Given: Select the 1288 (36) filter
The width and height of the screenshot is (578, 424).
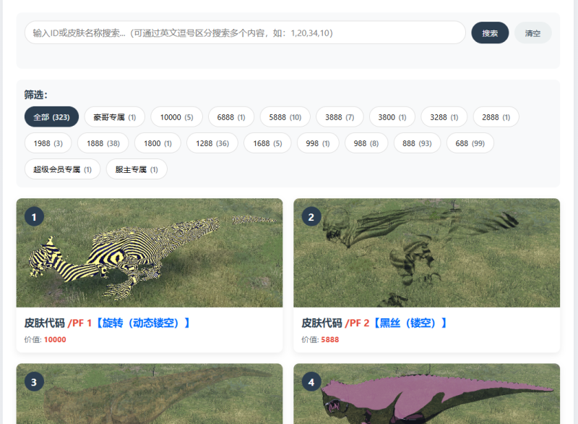Looking at the screenshot, I should (x=213, y=143).
